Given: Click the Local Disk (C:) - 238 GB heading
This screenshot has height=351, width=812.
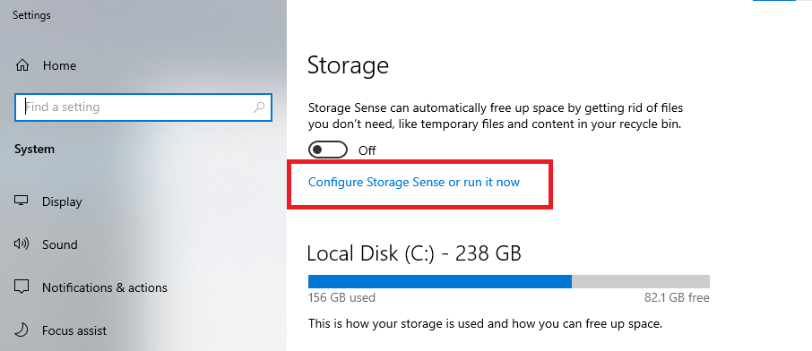Looking at the screenshot, I should tap(414, 253).
